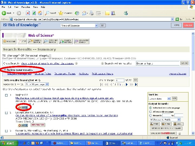Open the records per page dropdown
This screenshot has height=146, width=195.
pos(37,84)
